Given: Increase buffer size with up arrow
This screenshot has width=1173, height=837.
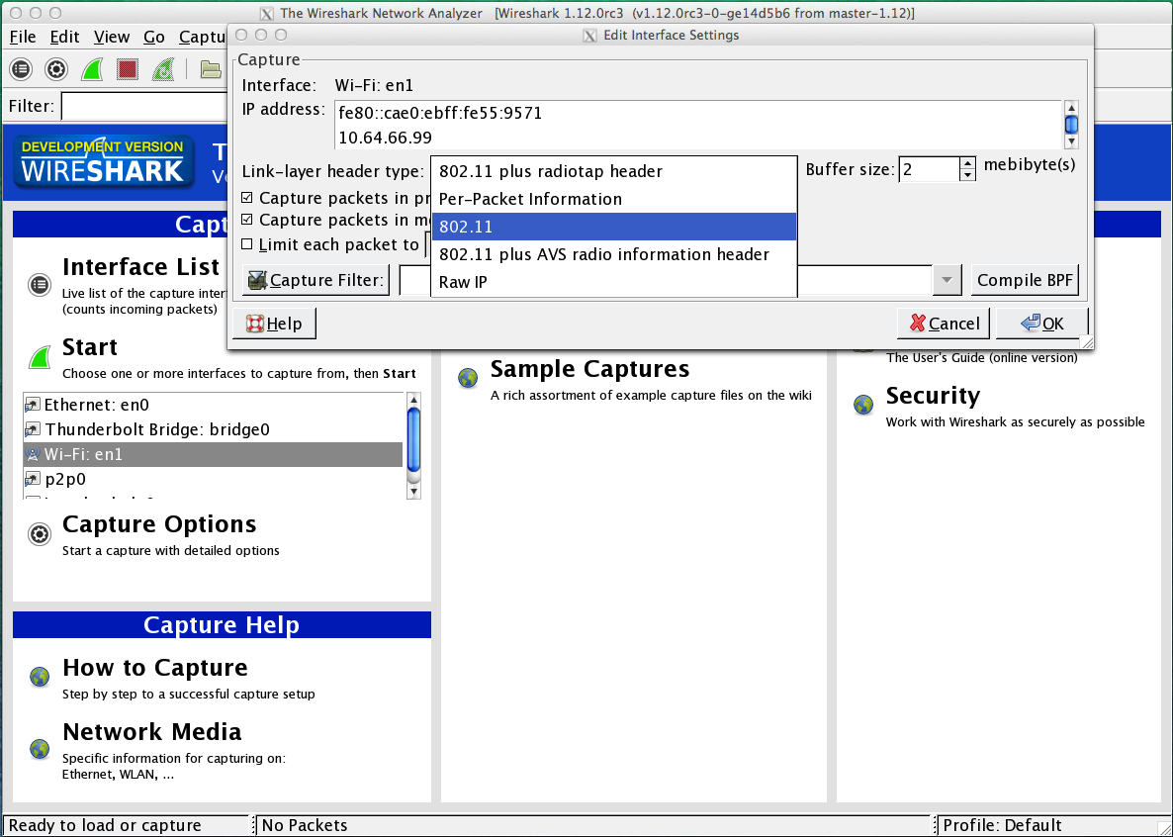Looking at the screenshot, I should (967, 164).
